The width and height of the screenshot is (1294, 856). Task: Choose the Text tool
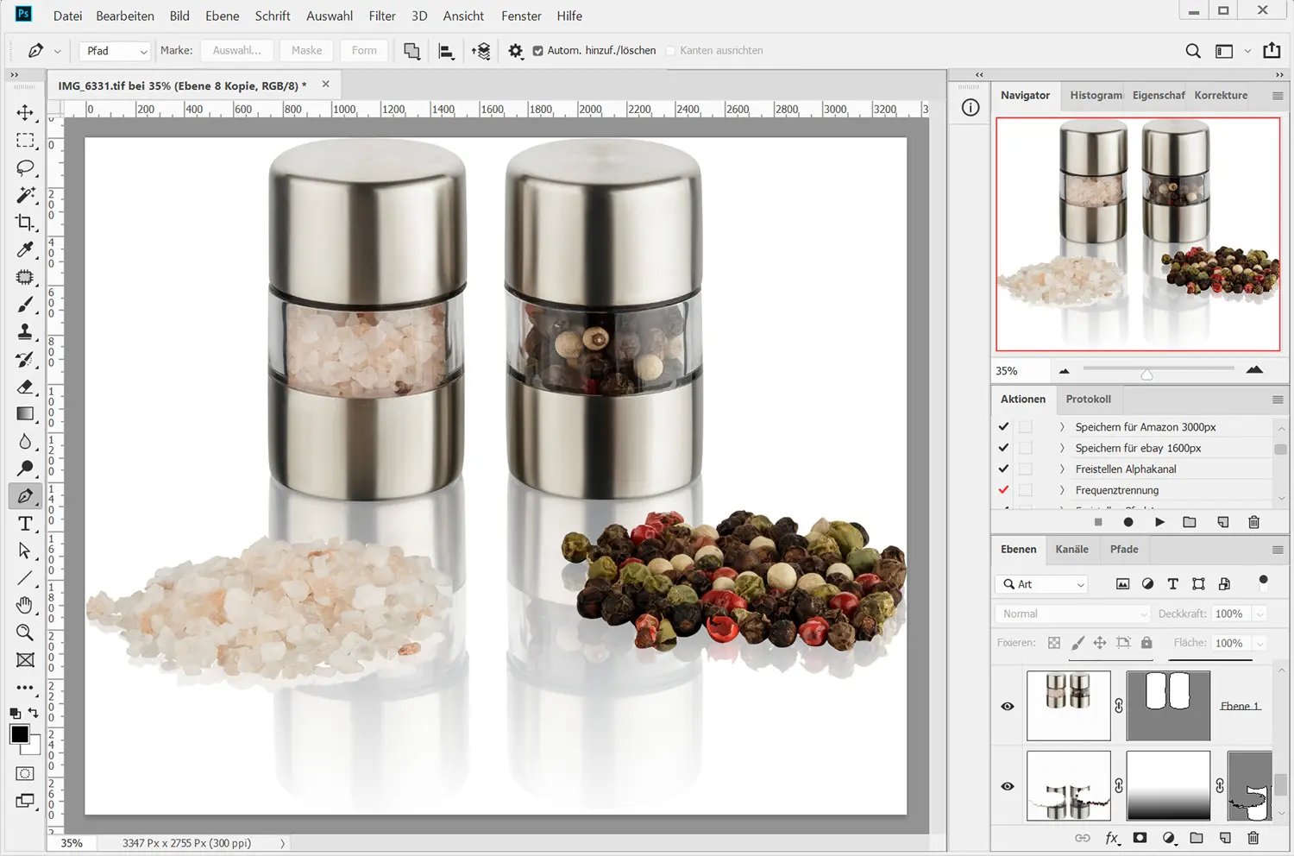click(x=25, y=524)
